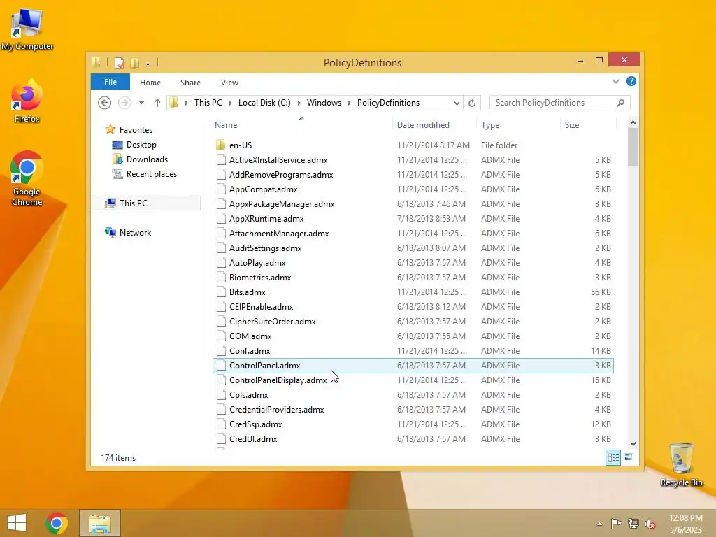Select Favorites in the navigation pane

[x=136, y=129]
